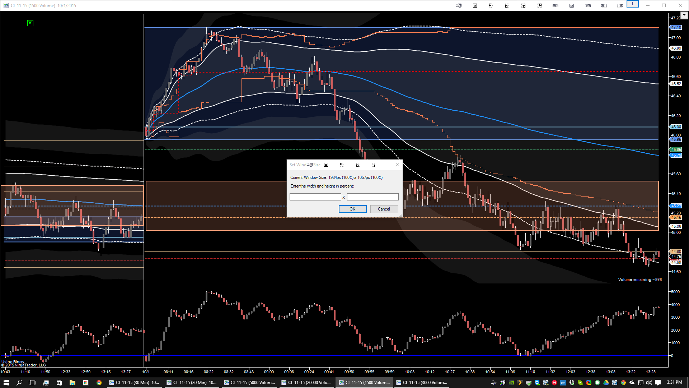Screen dimensions: 689x388
Task: Open the Dropbox icon in the system tray
Action: click(572, 383)
